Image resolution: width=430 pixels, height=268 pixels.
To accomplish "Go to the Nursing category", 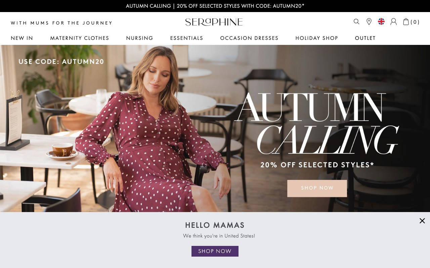I will tap(139, 38).
